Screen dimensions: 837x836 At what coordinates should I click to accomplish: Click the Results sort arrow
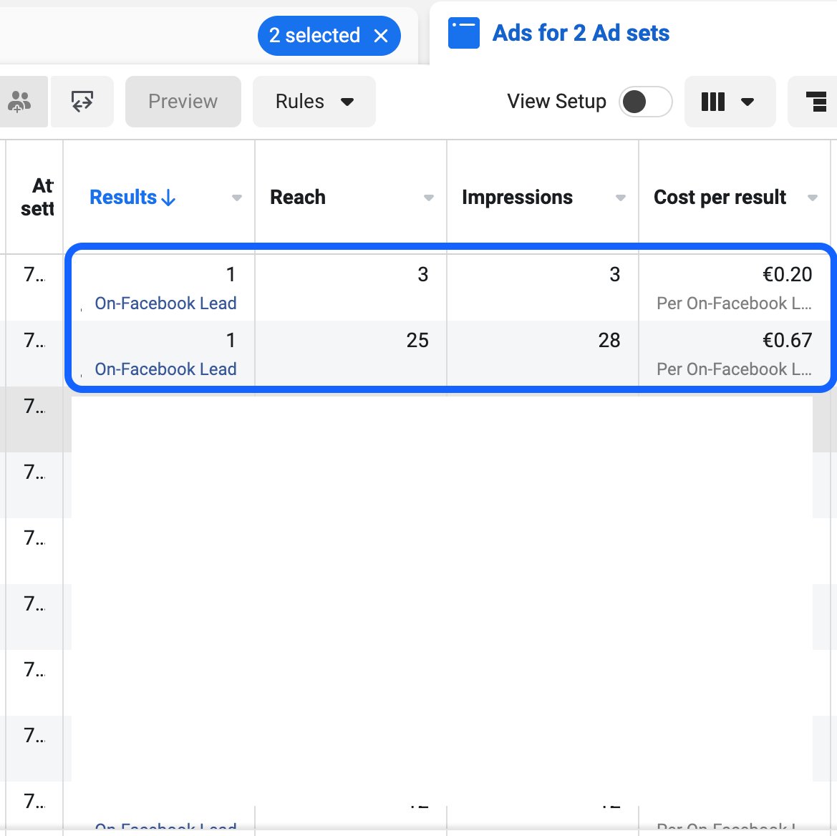(x=168, y=198)
